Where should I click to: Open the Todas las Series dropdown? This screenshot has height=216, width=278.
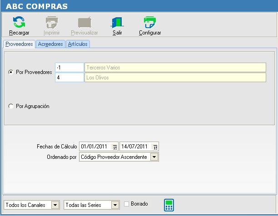coord(115,205)
